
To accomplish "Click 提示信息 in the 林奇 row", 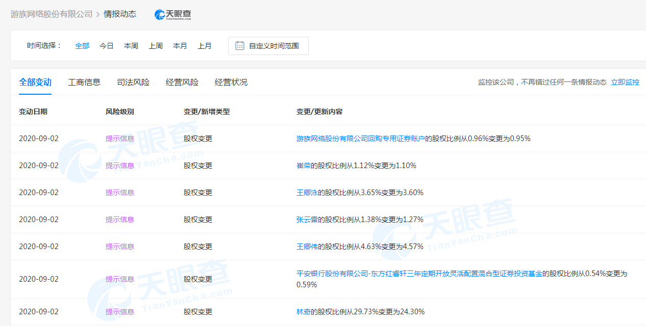I will pyautogui.click(x=120, y=312).
